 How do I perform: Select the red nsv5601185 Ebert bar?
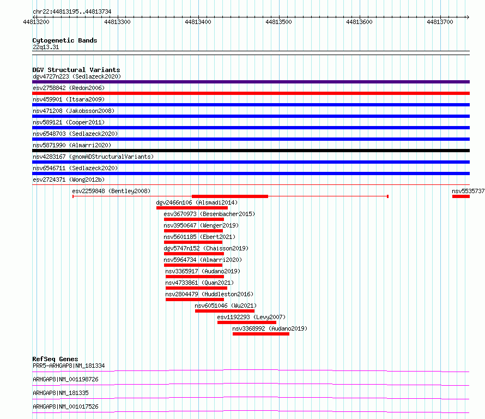pyautogui.click(x=193, y=242)
